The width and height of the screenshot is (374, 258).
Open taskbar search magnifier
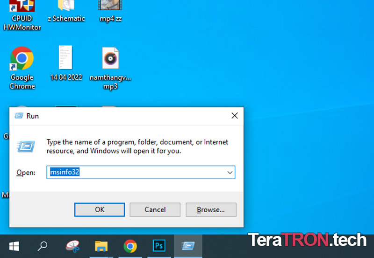click(43, 246)
